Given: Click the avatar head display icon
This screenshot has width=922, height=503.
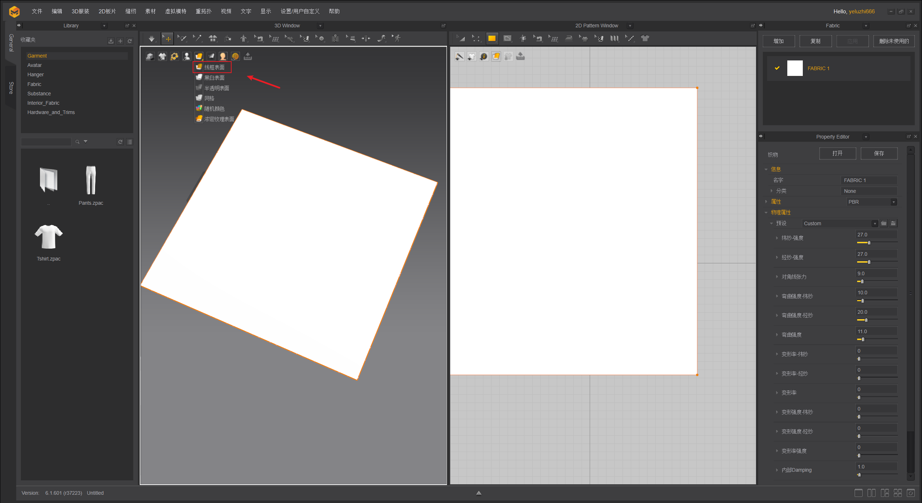Looking at the screenshot, I should tap(223, 56).
